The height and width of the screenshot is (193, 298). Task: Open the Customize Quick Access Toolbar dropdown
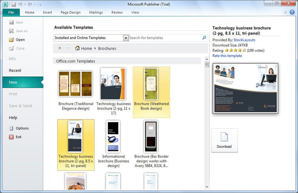pos(40,5)
